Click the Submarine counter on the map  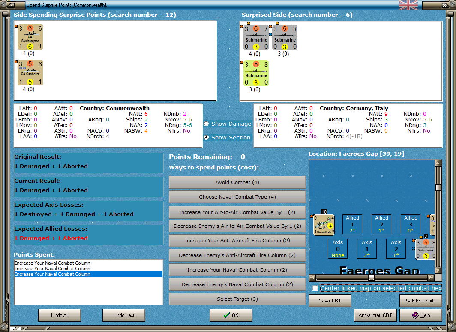[425, 249]
